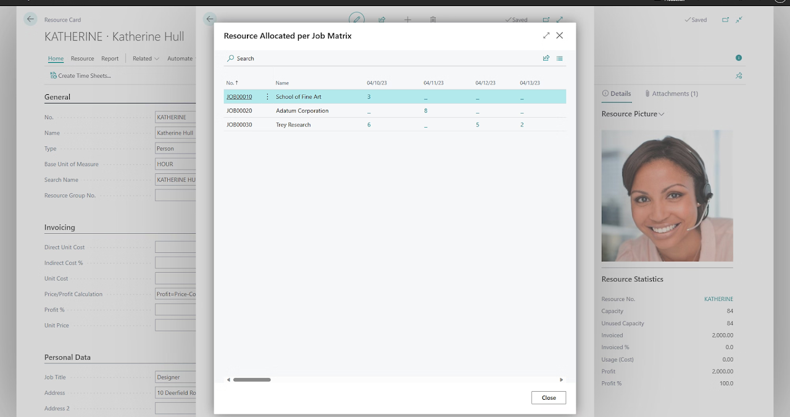Click the Search box in matrix dialog
790x417 pixels.
pos(241,59)
